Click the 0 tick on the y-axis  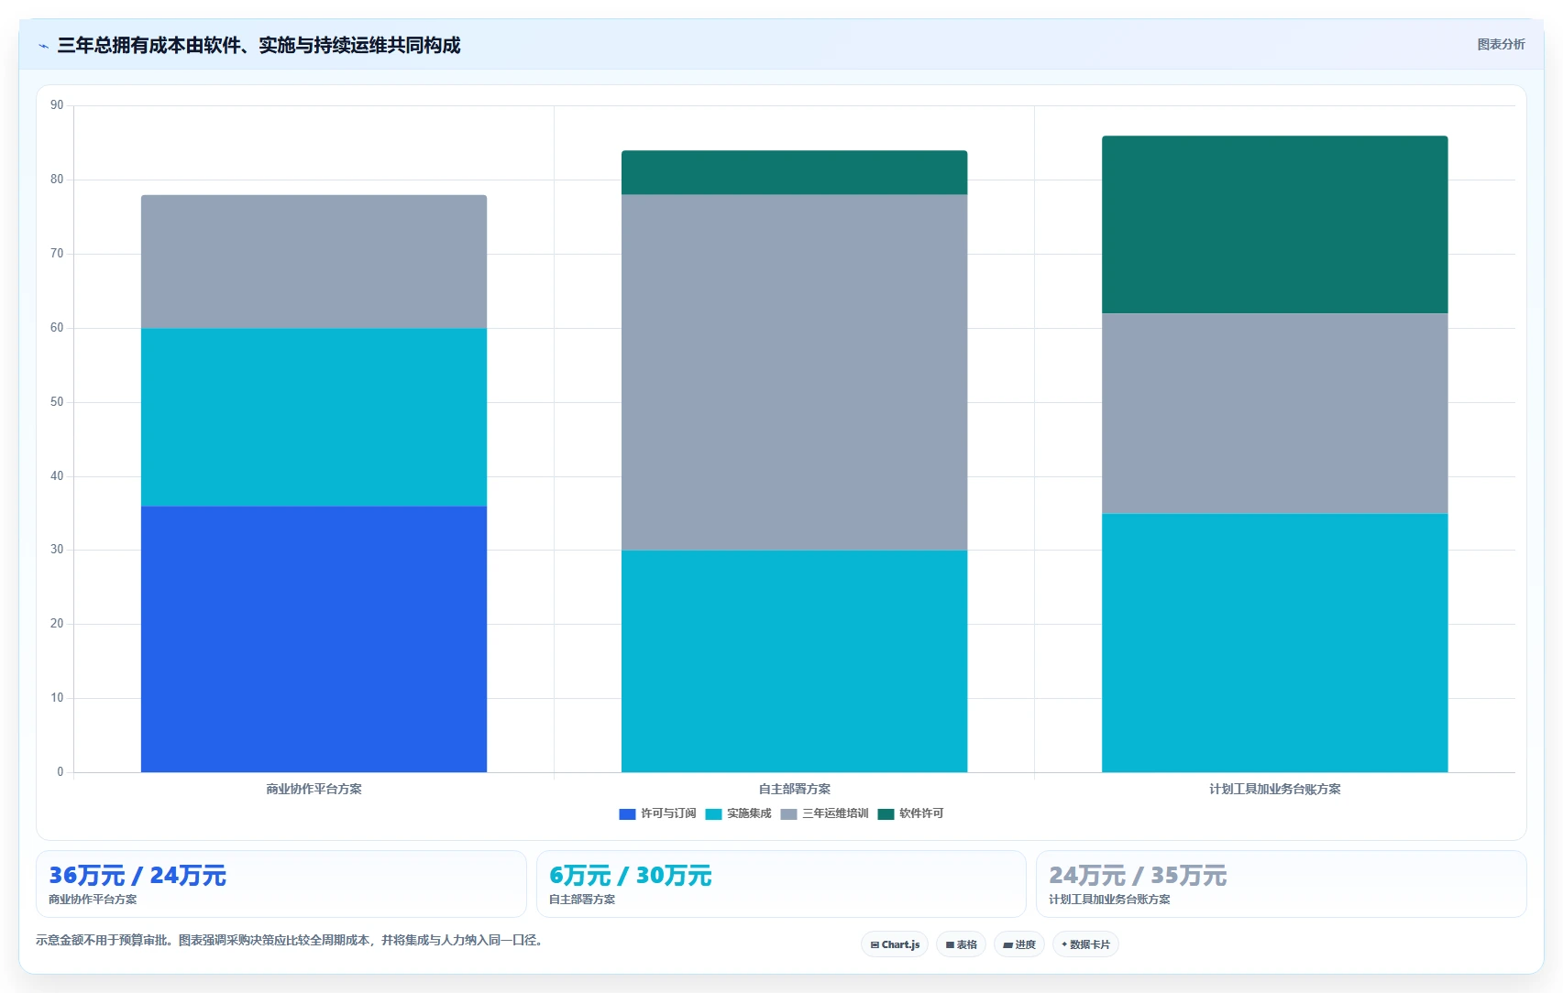tap(61, 772)
